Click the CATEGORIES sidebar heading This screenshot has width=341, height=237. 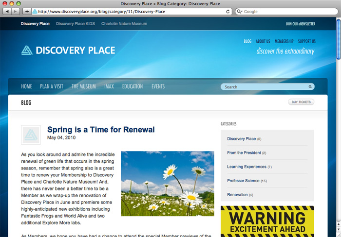click(228, 124)
